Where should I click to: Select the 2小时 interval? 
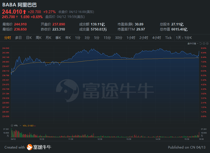click(144, 38)
